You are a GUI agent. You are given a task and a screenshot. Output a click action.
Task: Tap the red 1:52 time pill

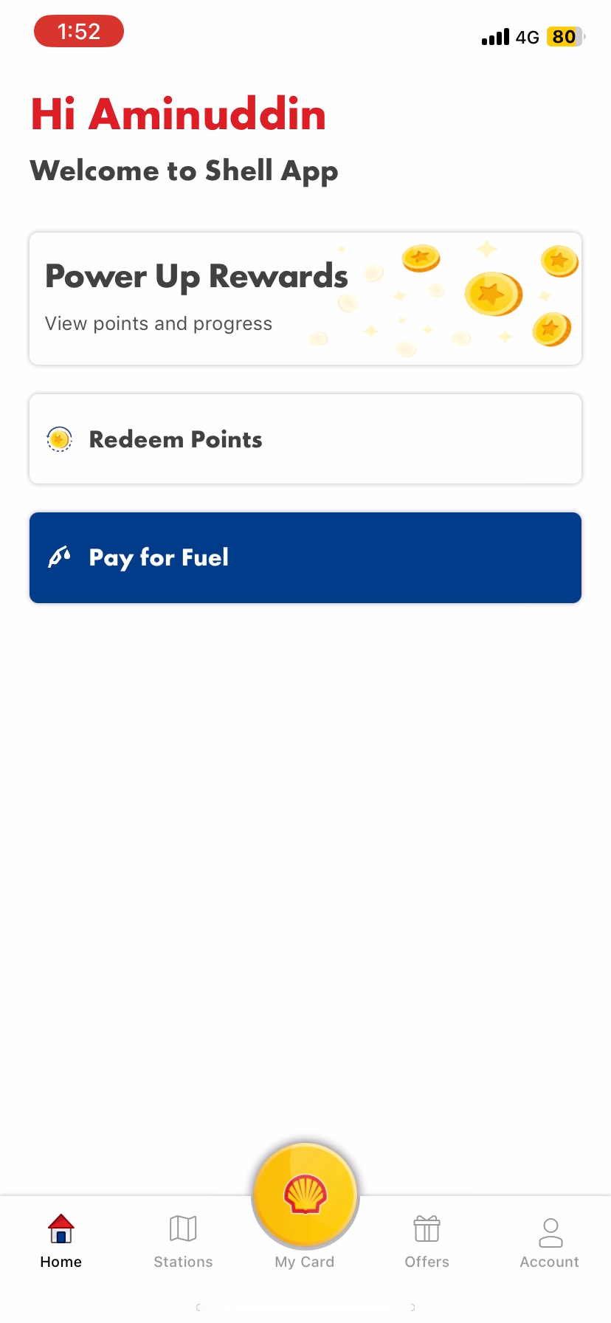79,31
